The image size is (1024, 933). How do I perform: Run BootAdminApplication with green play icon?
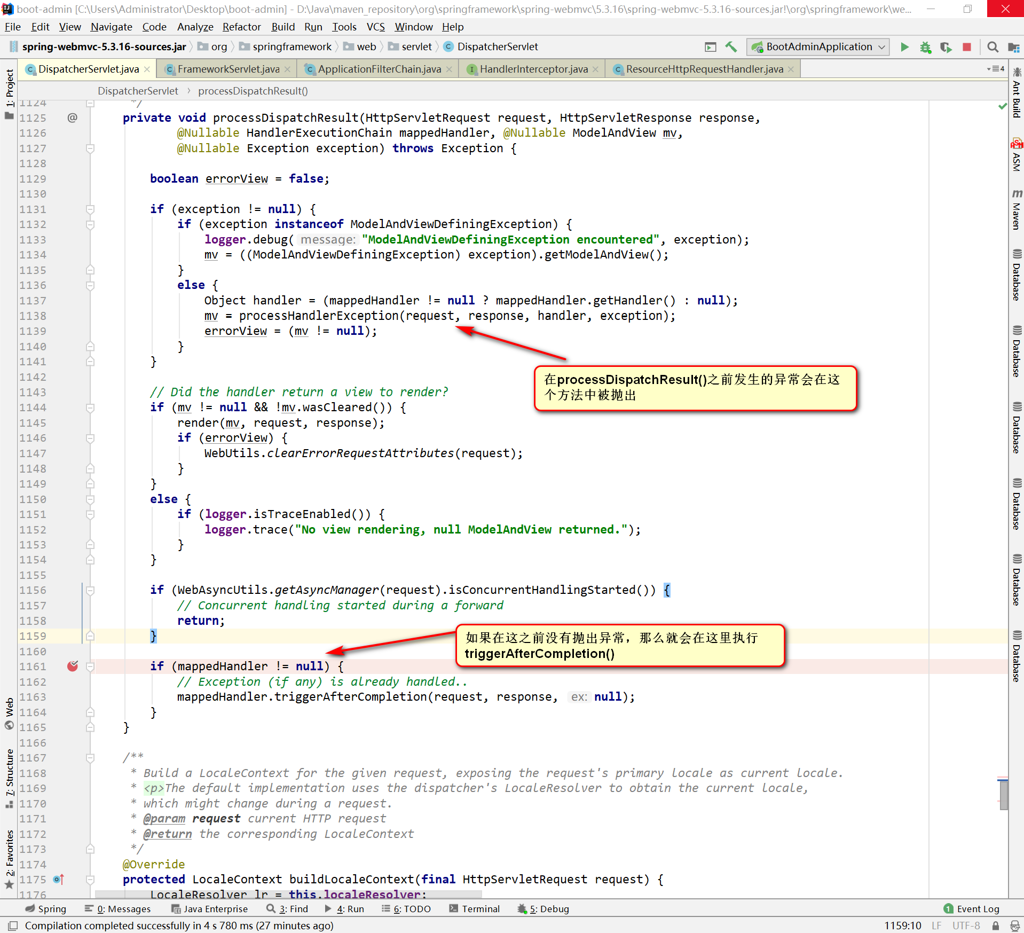(904, 47)
